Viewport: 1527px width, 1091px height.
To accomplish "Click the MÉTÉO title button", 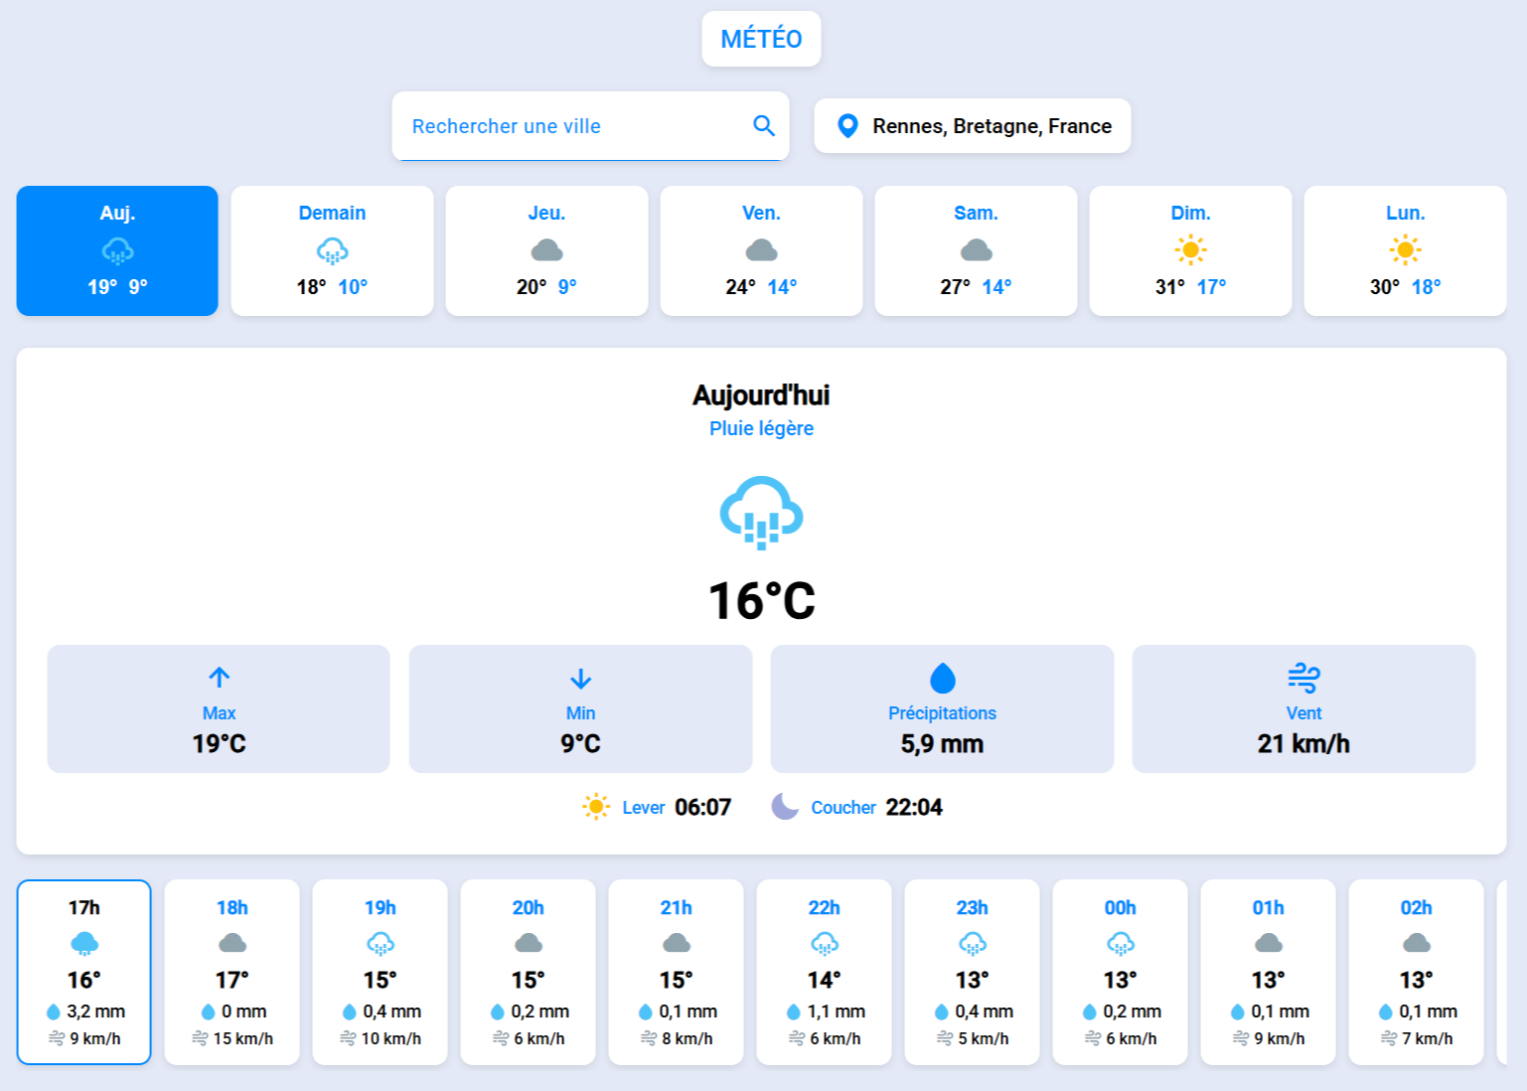I will (761, 39).
